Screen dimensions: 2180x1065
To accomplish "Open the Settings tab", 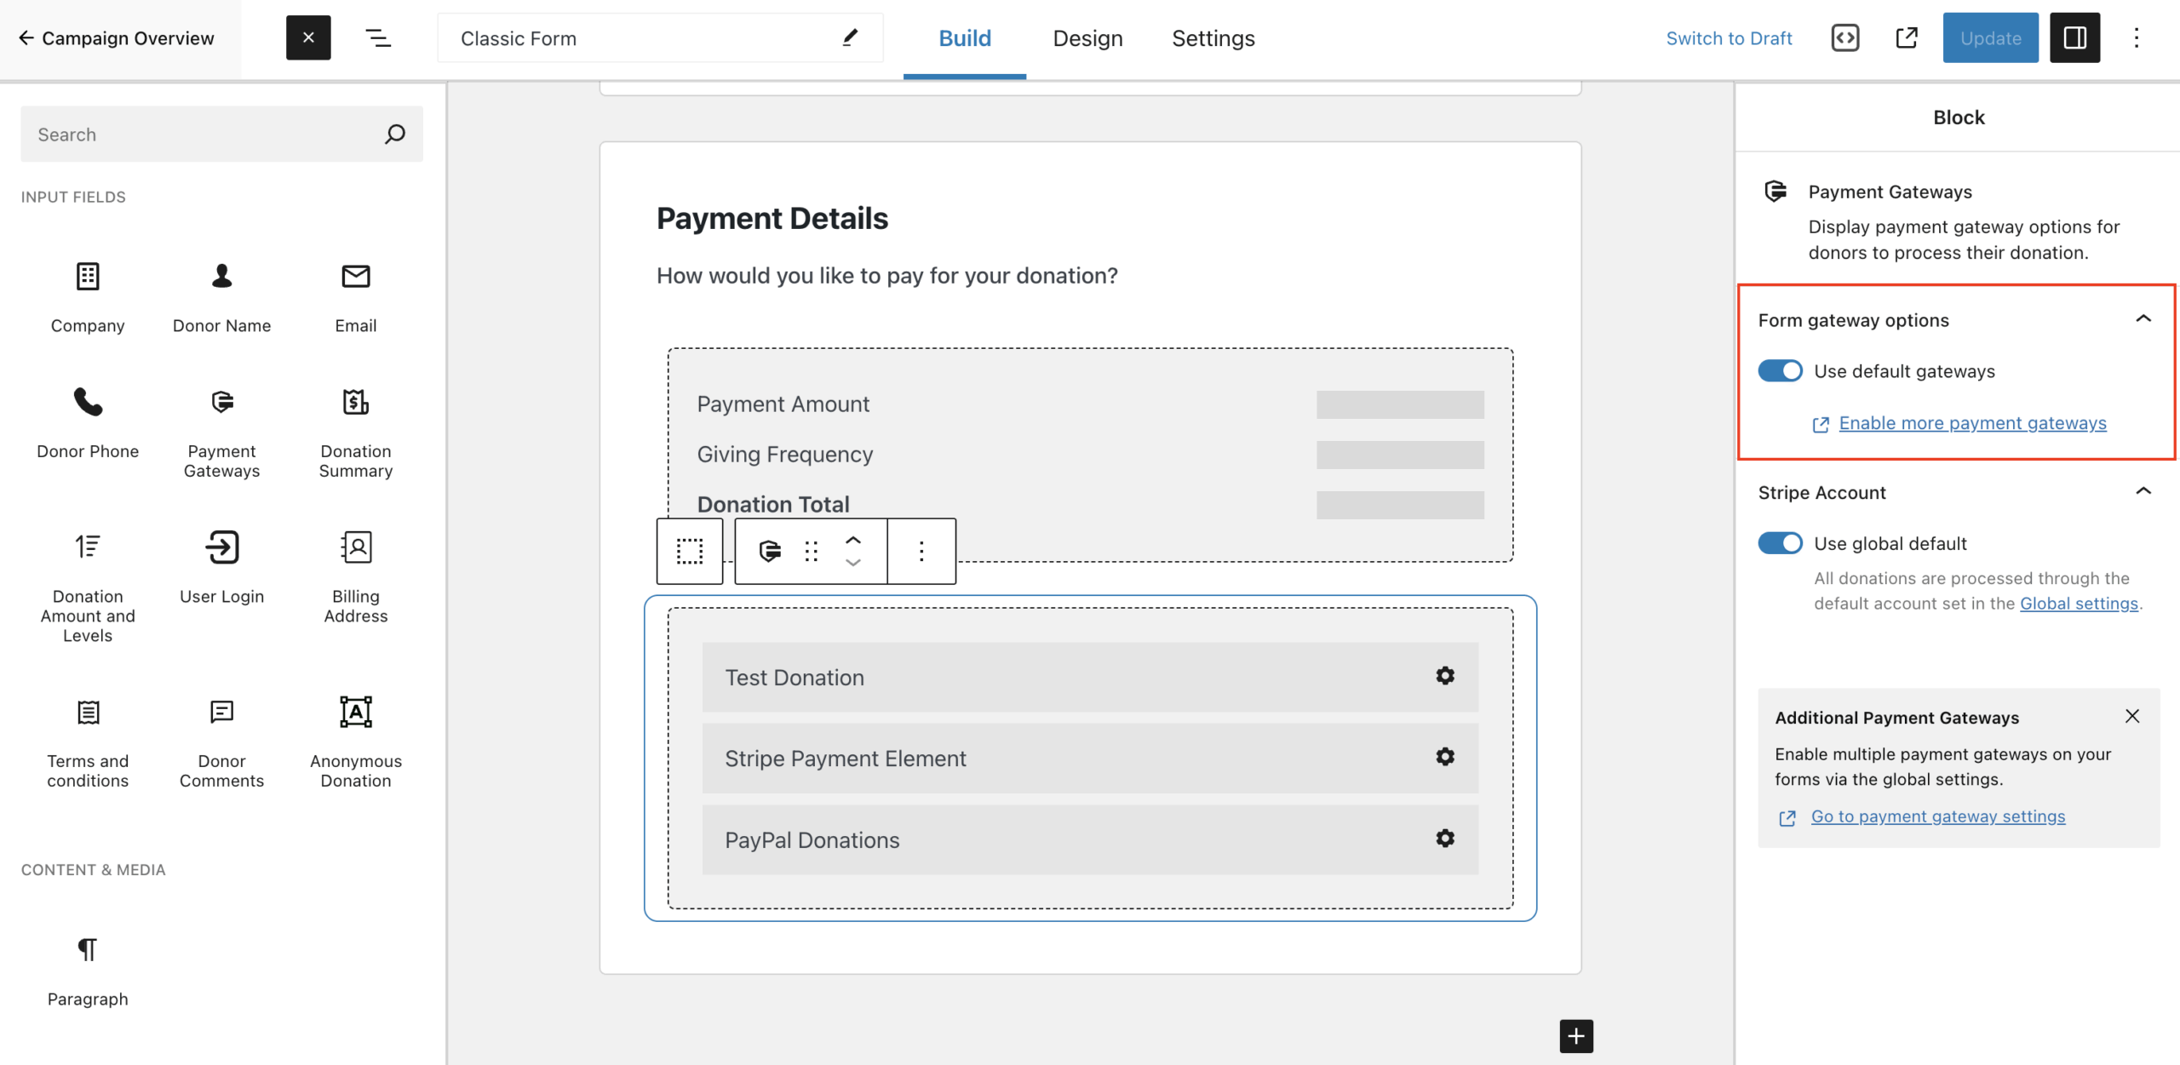I will 1213,38.
